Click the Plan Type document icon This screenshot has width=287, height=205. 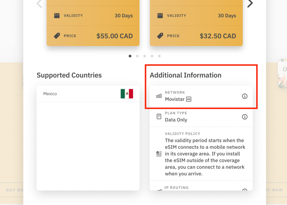pos(159,117)
